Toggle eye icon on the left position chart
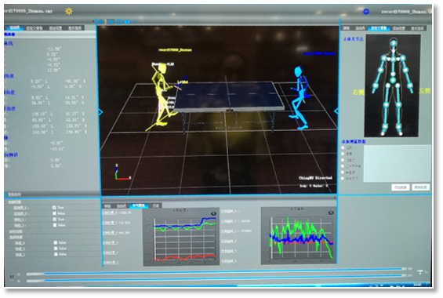 coord(213,214)
